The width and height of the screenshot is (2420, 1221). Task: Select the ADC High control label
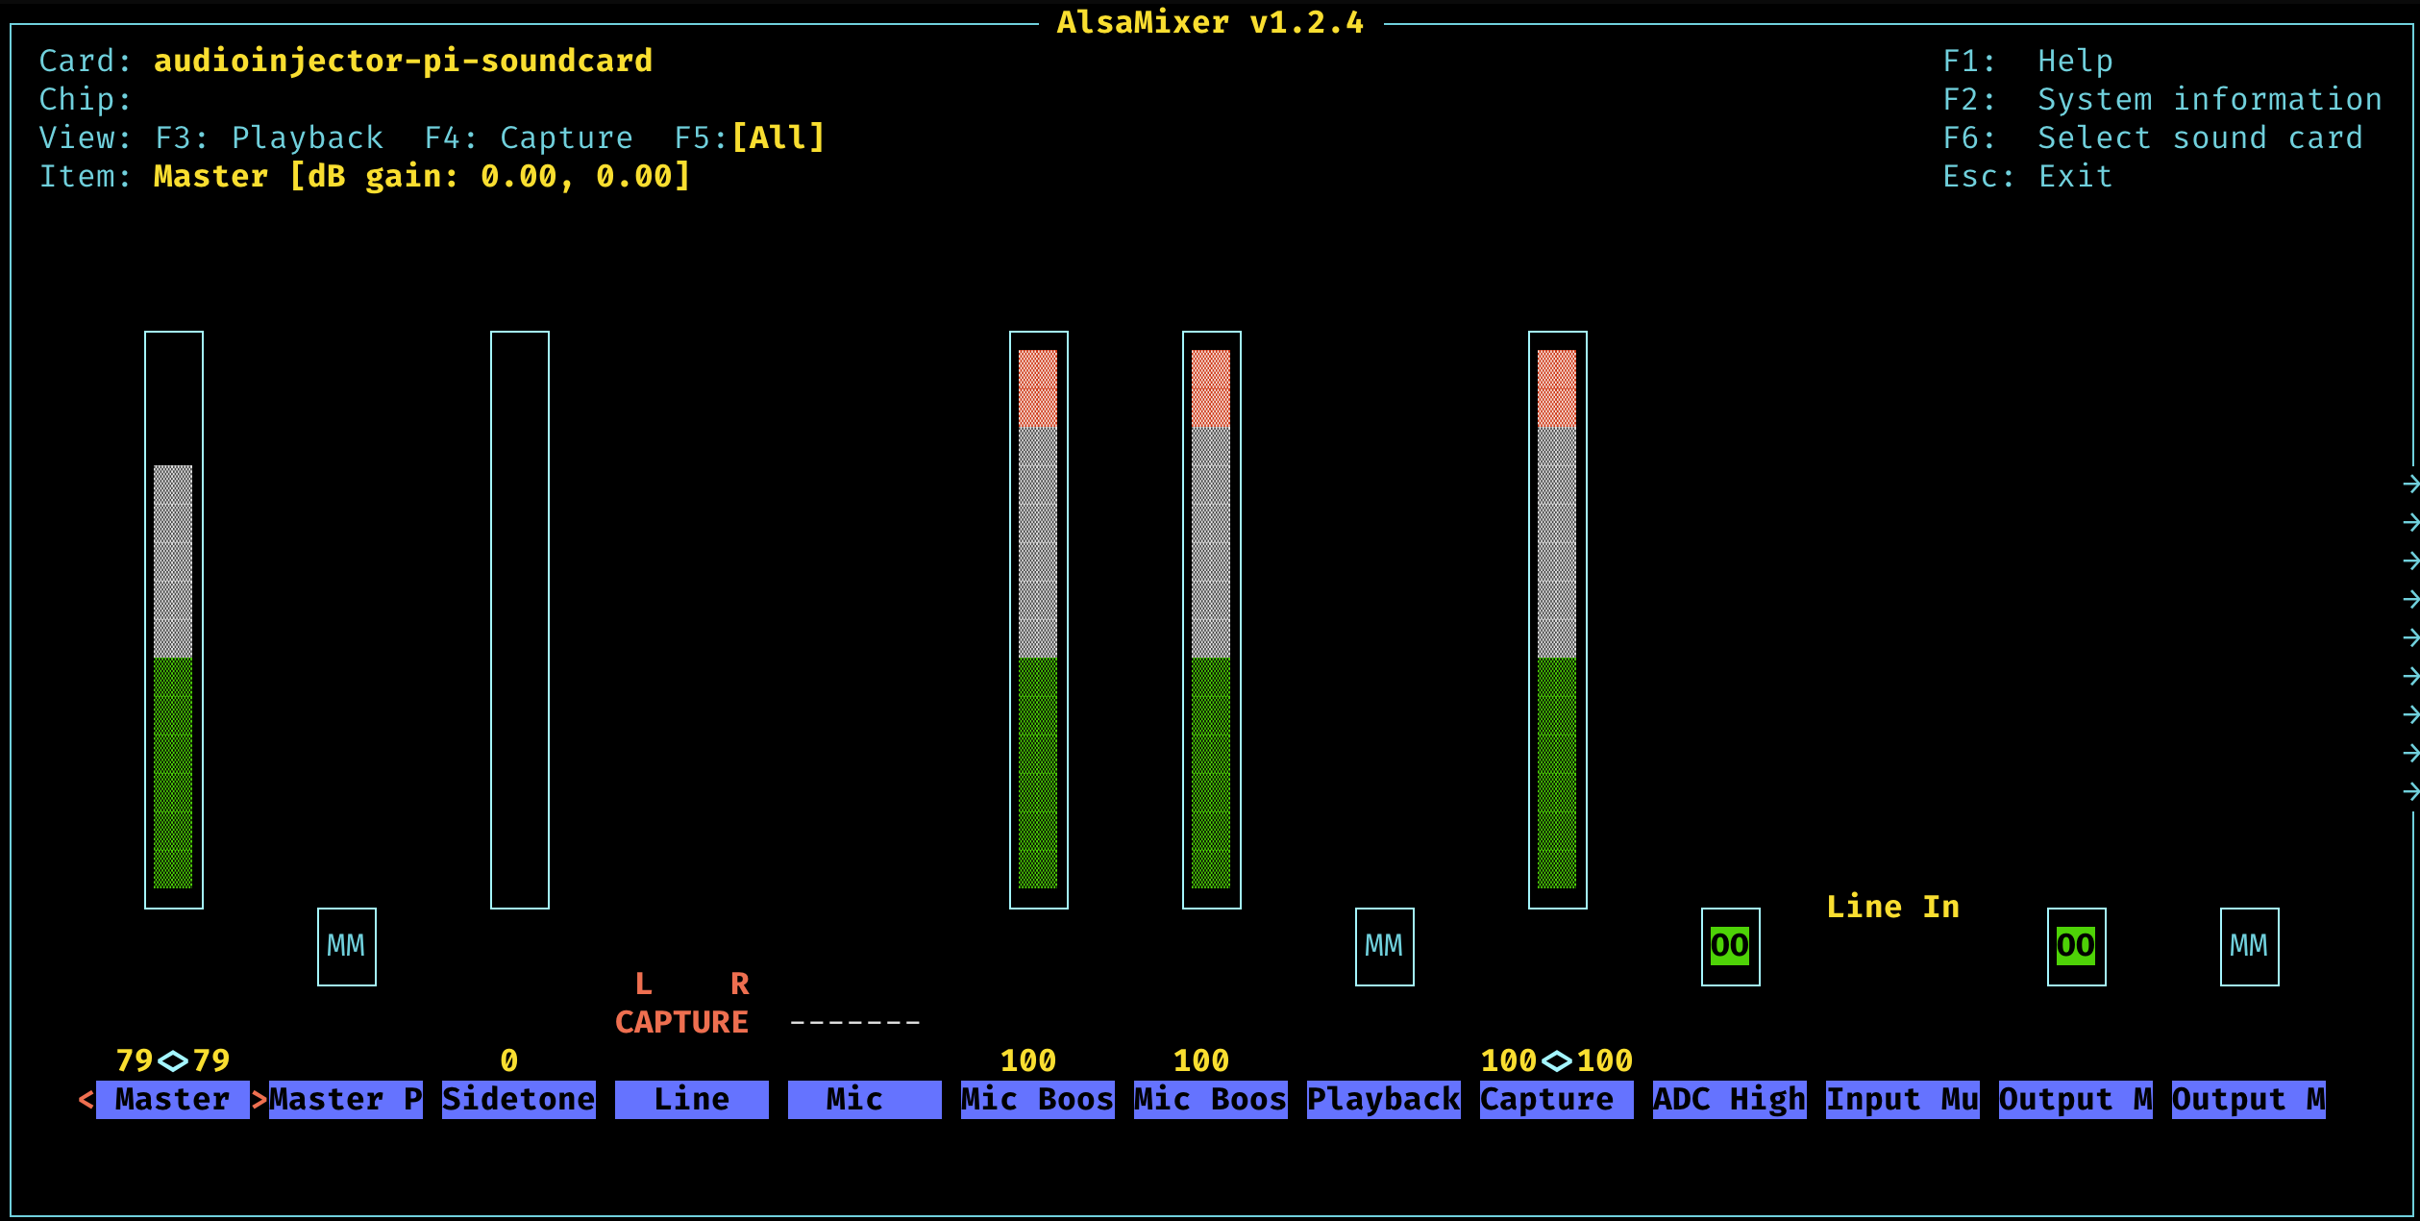coord(1730,1099)
